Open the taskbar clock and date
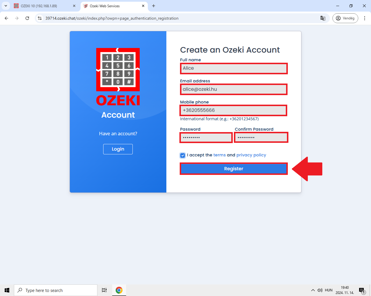Screen dimensions: 371x296 point(345,290)
